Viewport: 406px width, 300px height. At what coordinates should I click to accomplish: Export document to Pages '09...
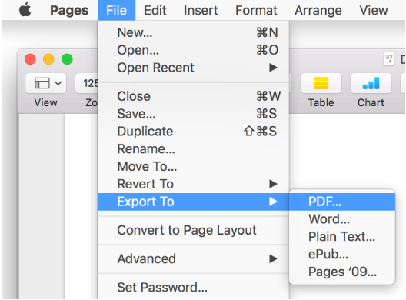click(x=342, y=272)
